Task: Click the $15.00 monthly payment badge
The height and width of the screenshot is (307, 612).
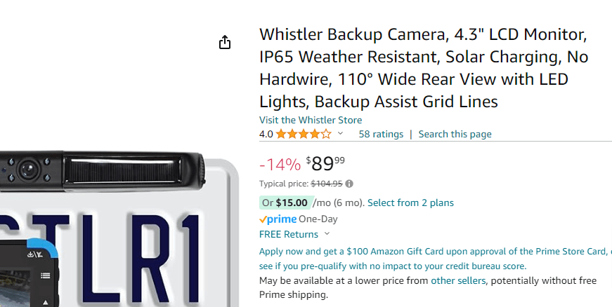Action: coord(285,203)
